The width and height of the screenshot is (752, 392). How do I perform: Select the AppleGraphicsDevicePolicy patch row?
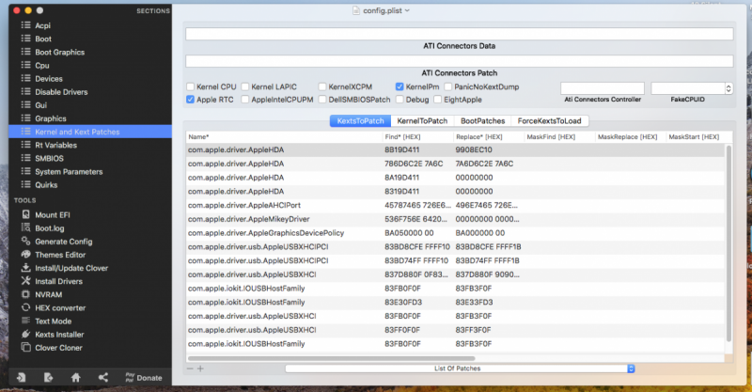tap(455, 233)
